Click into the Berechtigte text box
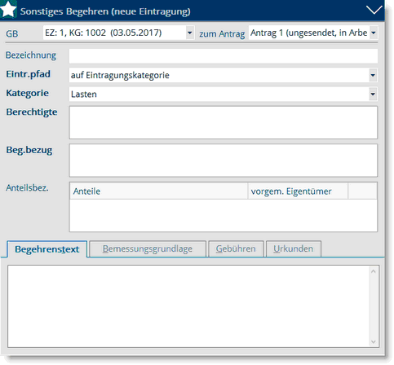 click(x=224, y=122)
